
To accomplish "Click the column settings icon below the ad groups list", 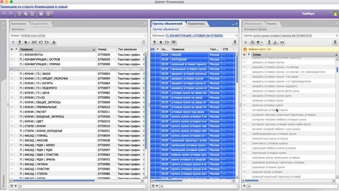I will (153, 186).
